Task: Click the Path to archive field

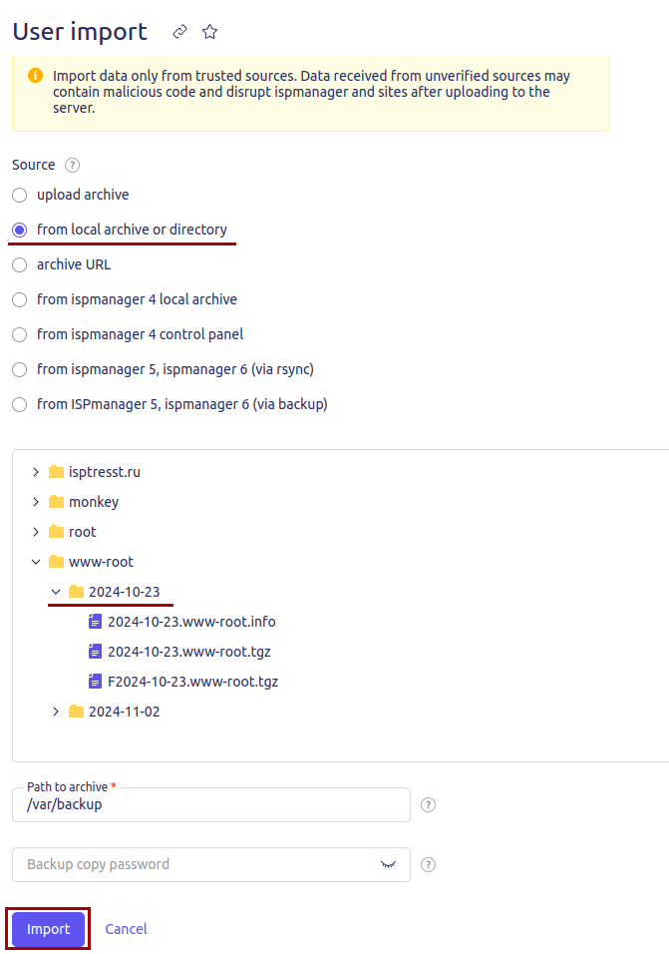Action: pyautogui.click(x=210, y=805)
